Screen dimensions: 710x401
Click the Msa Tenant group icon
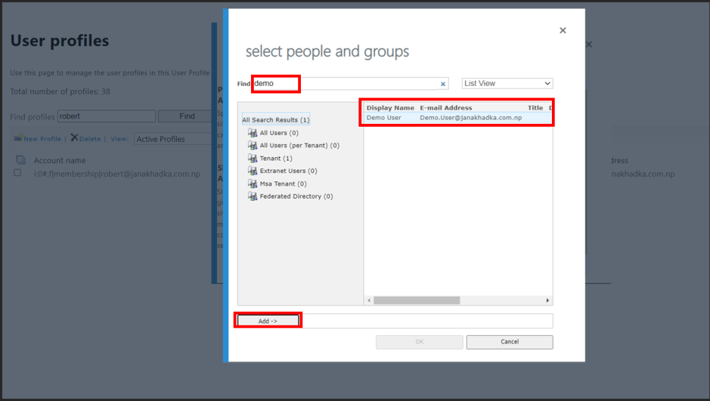(x=252, y=184)
